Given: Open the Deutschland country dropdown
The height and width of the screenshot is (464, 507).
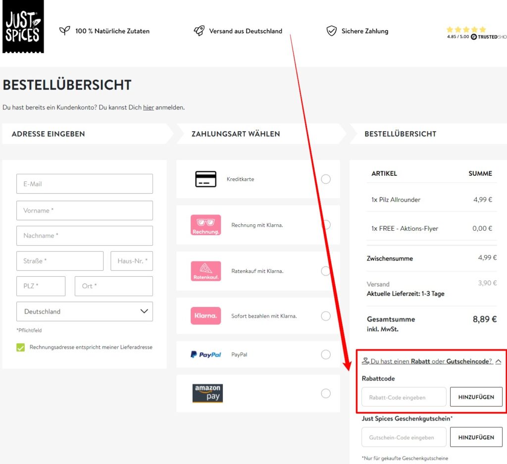Looking at the screenshot, I should (85, 311).
